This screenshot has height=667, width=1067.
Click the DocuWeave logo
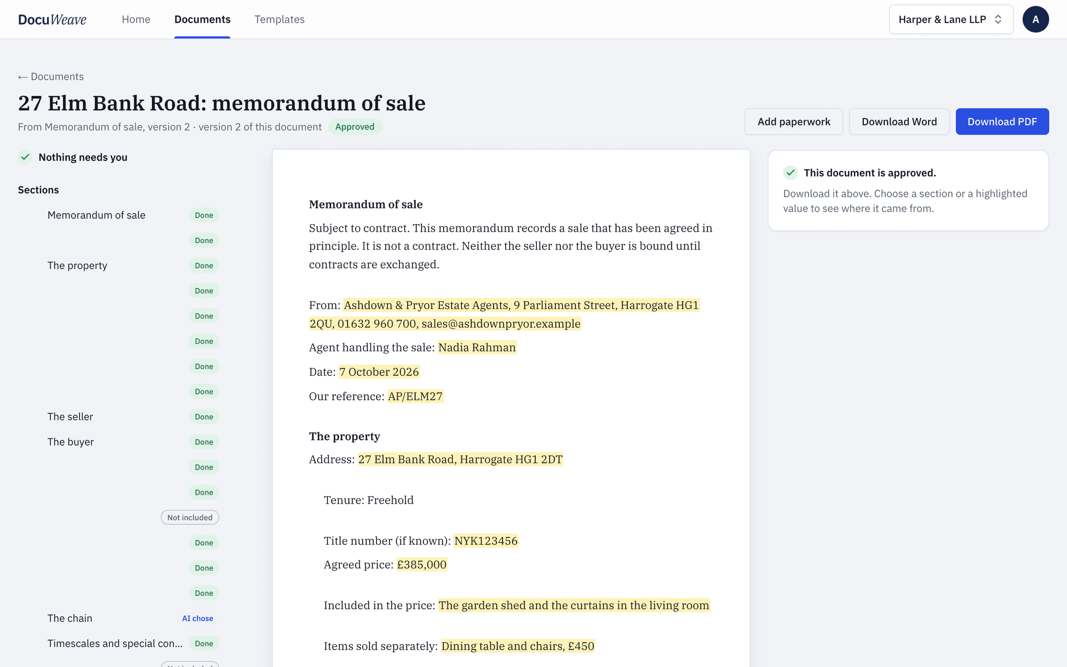pos(52,19)
